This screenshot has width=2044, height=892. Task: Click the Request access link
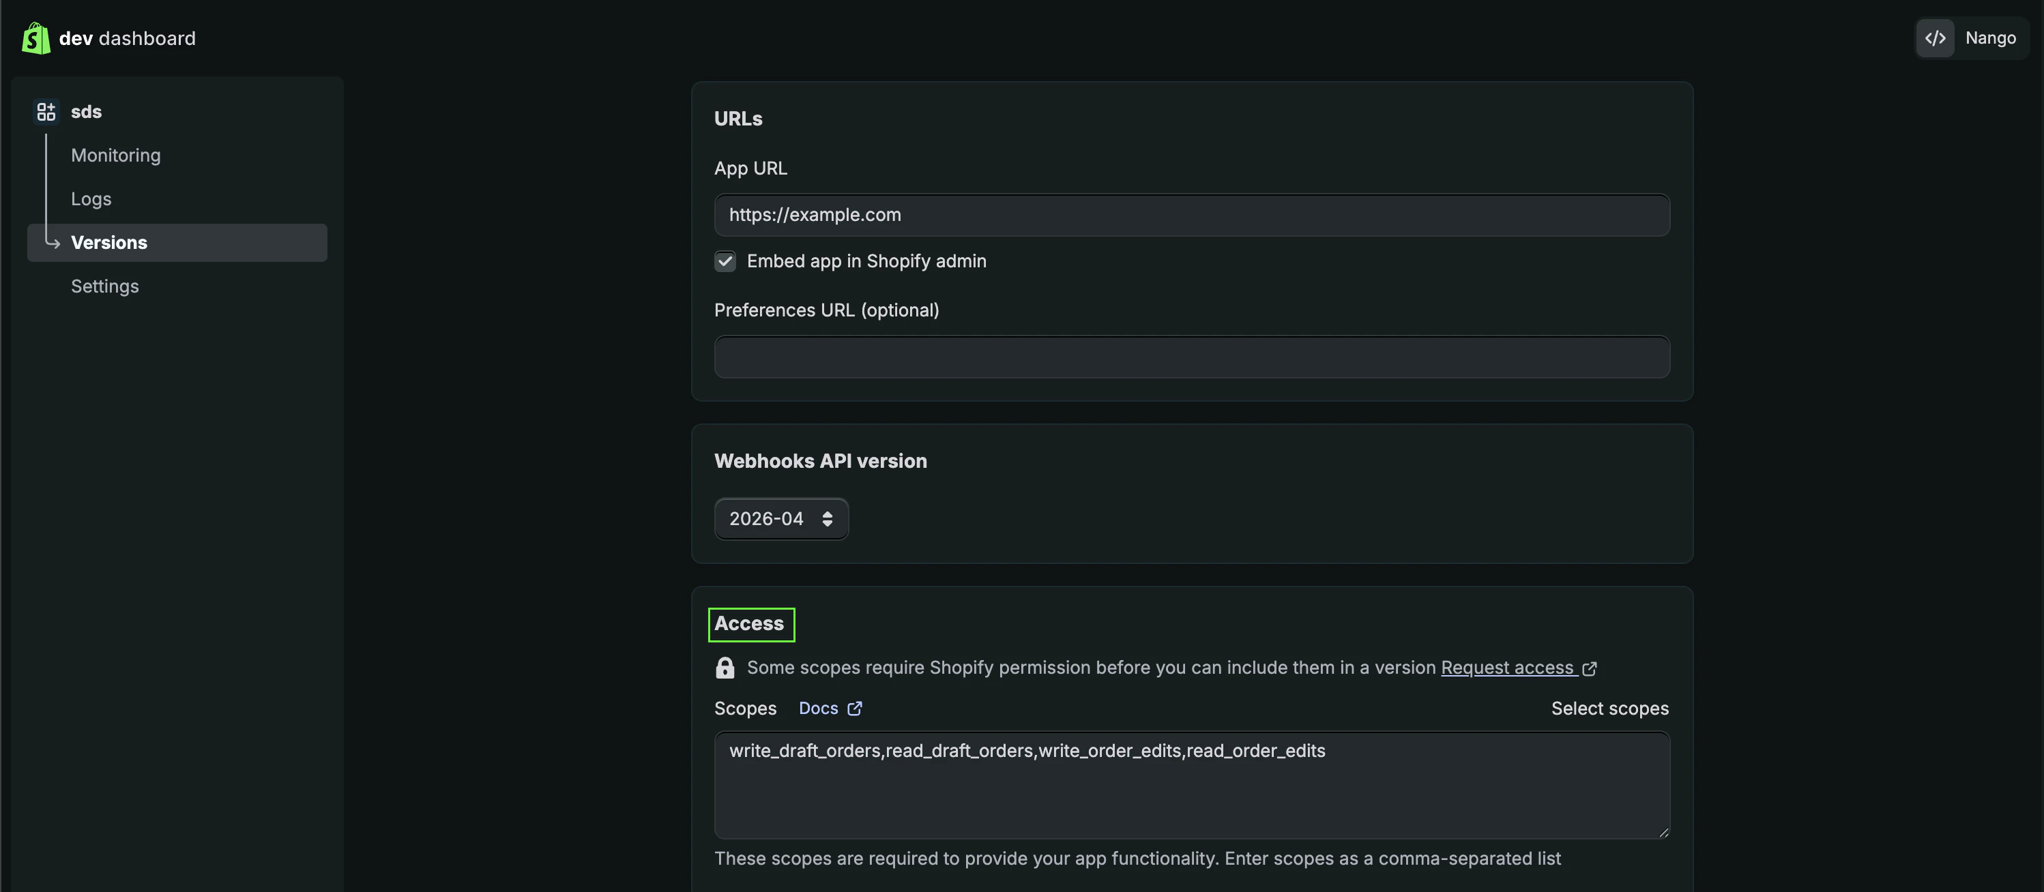pos(1506,668)
